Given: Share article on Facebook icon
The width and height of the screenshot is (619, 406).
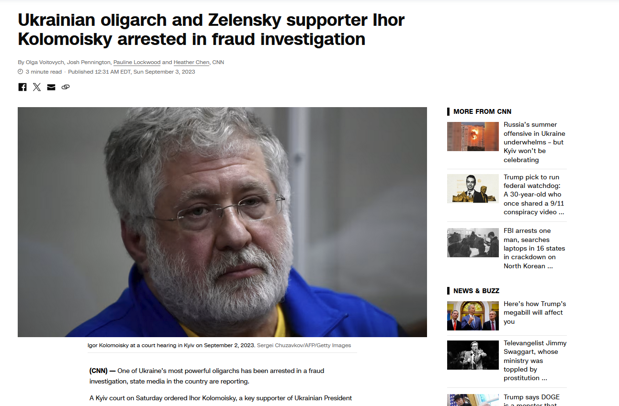Looking at the screenshot, I should 23,87.
